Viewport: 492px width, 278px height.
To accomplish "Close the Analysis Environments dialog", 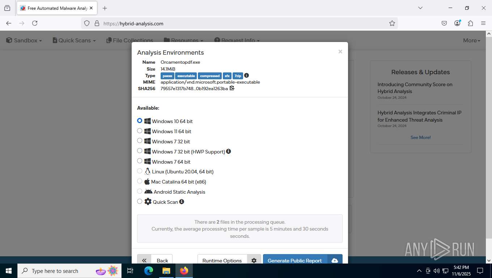I will [340, 52].
